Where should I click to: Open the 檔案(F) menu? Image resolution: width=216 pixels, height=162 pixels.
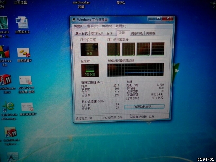tap(79, 26)
